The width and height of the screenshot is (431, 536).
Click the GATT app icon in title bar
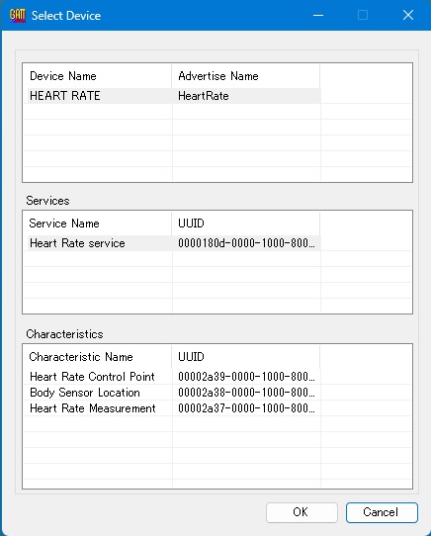[x=18, y=16]
